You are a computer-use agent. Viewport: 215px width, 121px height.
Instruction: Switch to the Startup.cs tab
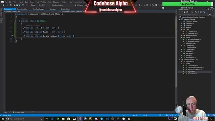(x=52, y=9)
